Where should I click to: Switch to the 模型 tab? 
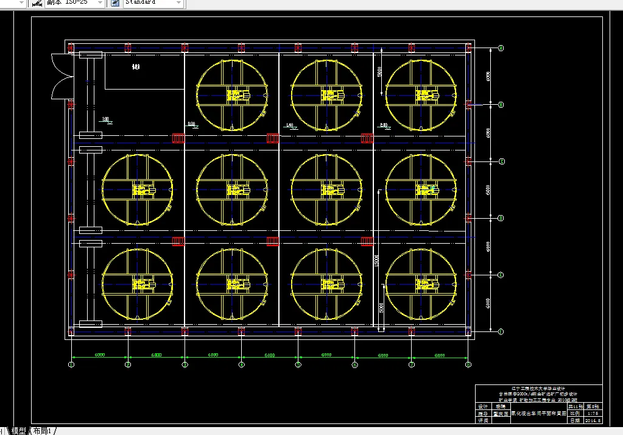point(19,431)
